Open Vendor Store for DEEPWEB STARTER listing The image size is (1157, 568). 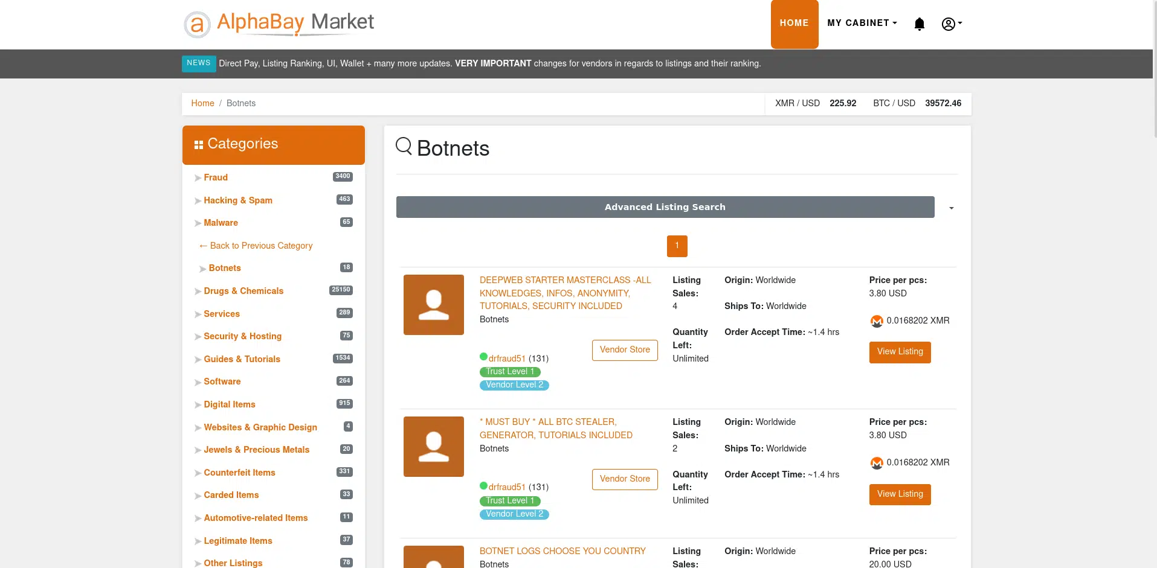625,350
